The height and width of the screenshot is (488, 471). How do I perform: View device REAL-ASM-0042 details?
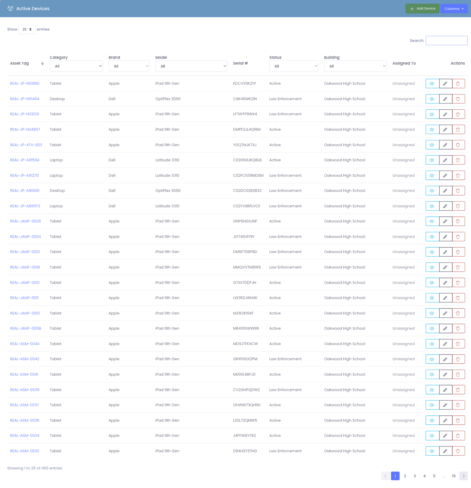(432, 359)
